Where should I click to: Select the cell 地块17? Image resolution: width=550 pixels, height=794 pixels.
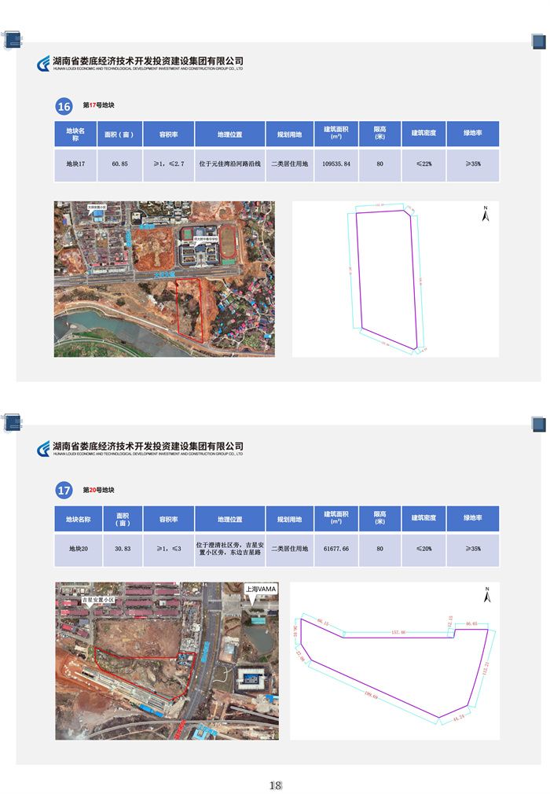[x=75, y=164]
